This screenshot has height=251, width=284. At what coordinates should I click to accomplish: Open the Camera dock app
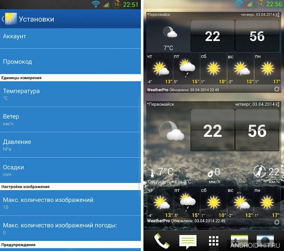pyautogui.click(x=265, y=241)
